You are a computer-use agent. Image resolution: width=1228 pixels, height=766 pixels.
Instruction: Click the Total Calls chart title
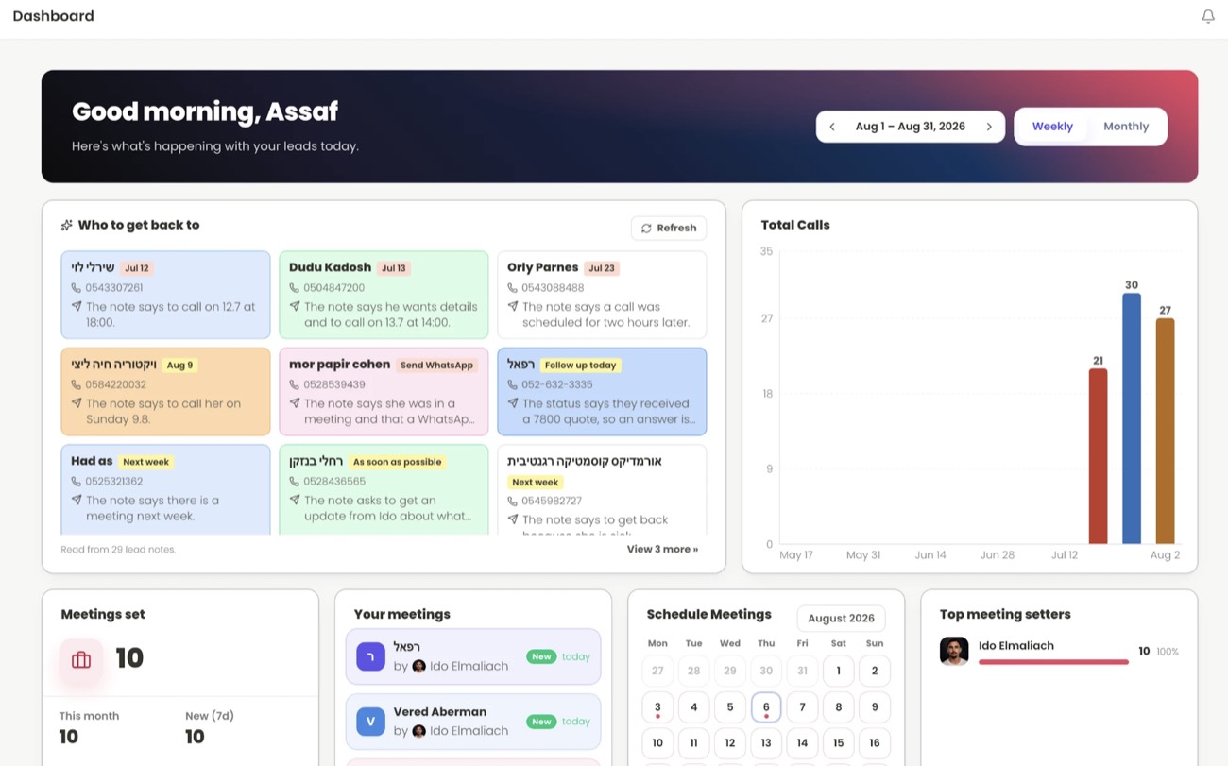795,226
